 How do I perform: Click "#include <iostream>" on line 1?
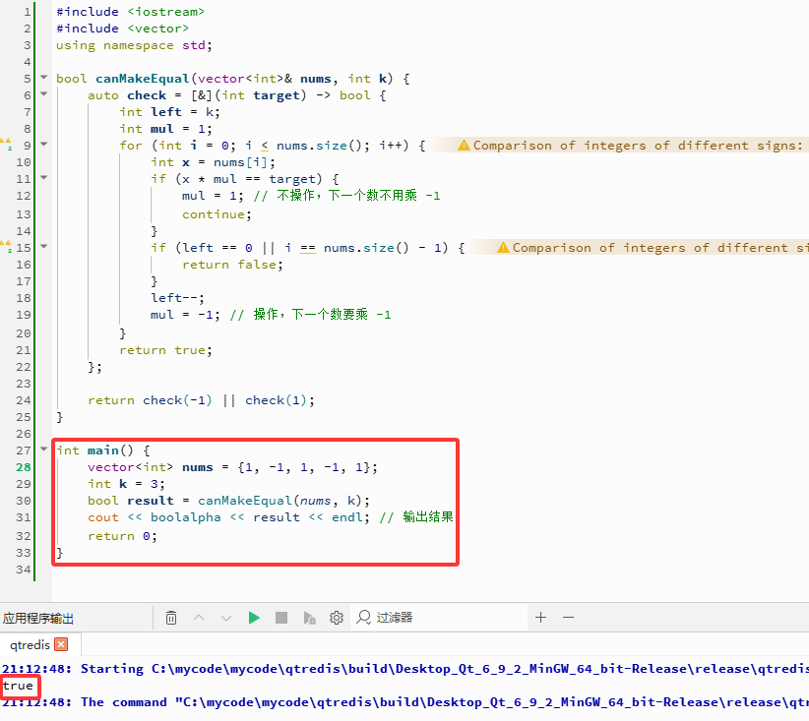130,12
